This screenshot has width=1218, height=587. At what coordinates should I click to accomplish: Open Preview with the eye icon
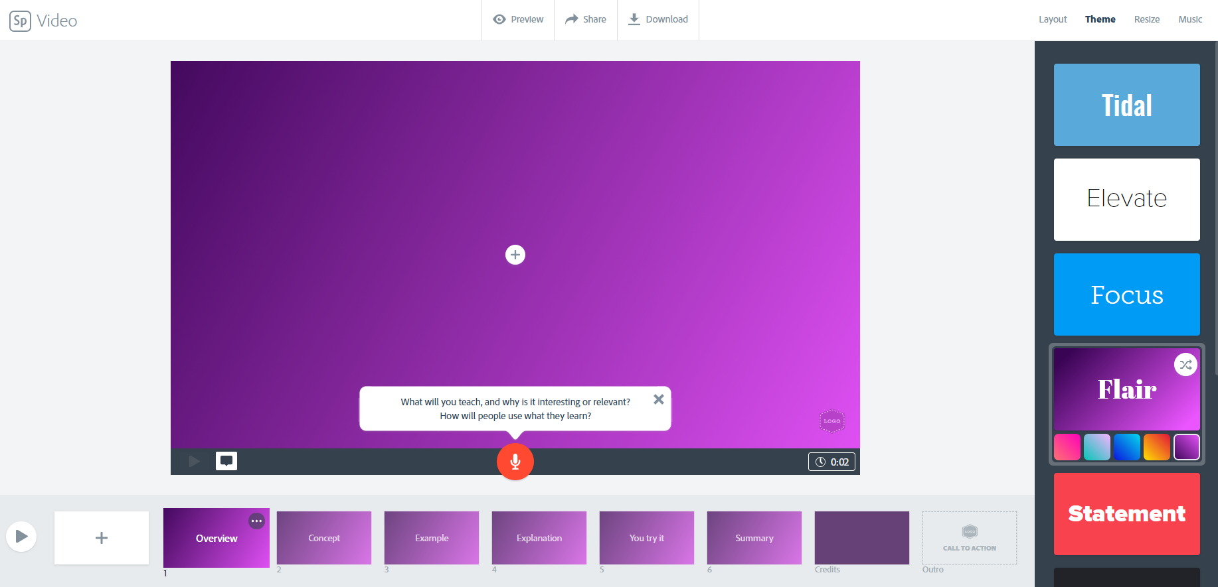pyautogui.click(x=518, y=19)
